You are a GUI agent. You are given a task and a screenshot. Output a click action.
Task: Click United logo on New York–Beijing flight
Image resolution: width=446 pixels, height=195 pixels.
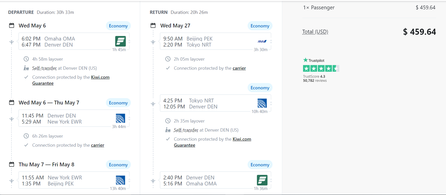pyautogui.click(x=120, y=180)
